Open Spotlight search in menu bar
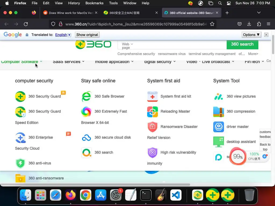275x206 pixels. point(220,3)
